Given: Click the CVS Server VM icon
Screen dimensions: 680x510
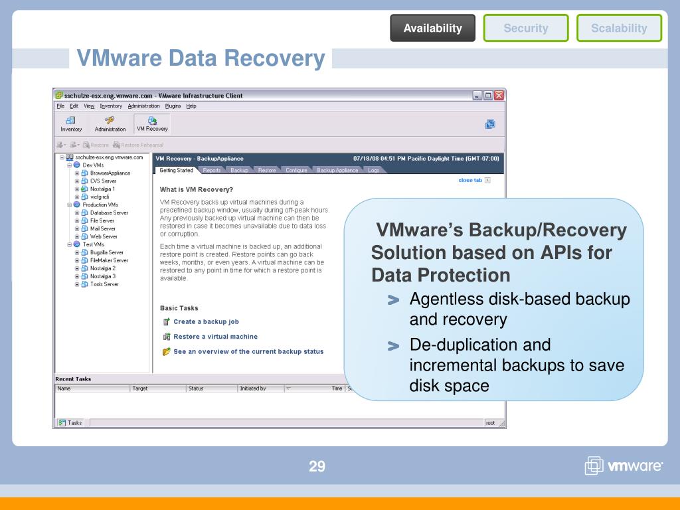Looking at the screenshot, I should pyautogui.click(x=84, y=181).
